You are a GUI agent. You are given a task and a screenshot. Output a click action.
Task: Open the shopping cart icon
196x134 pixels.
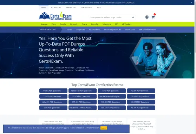pyautogui.click(x=153, y=17)
